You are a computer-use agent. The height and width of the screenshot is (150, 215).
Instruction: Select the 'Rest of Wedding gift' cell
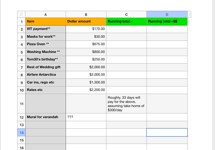tap(45, 67)
